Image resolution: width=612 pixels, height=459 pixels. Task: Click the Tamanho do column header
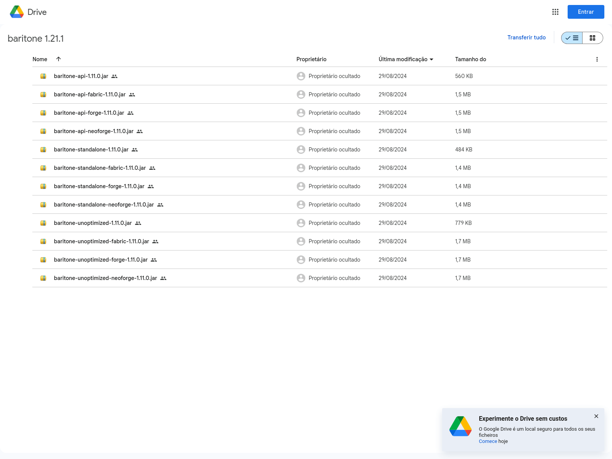[470, 59]
